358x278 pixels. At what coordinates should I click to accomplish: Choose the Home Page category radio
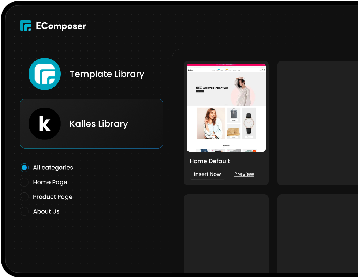point(24,182)
